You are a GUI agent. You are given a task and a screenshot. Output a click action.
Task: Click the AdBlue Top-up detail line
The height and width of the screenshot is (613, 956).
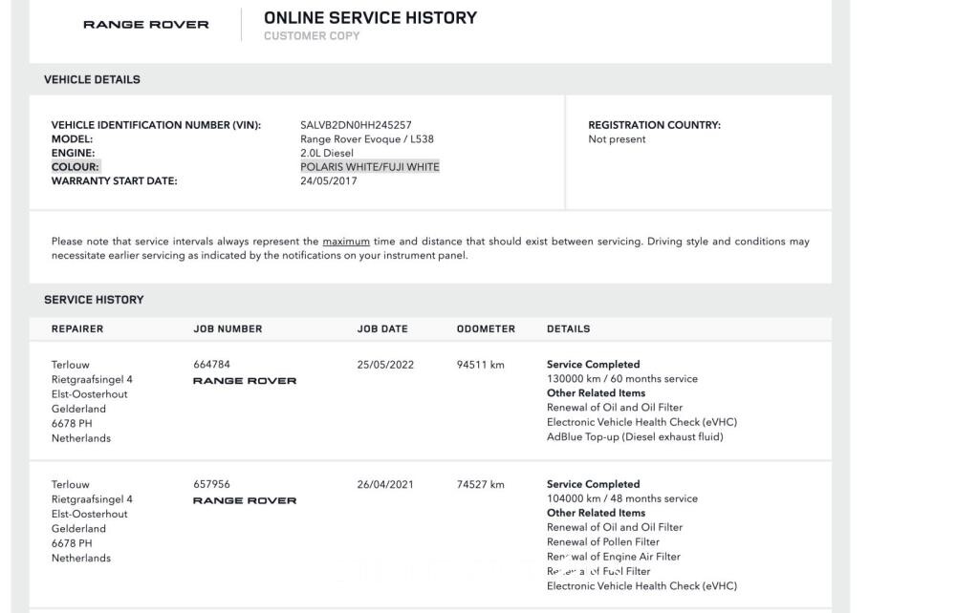pyautogui.click(x=635, y=437)
